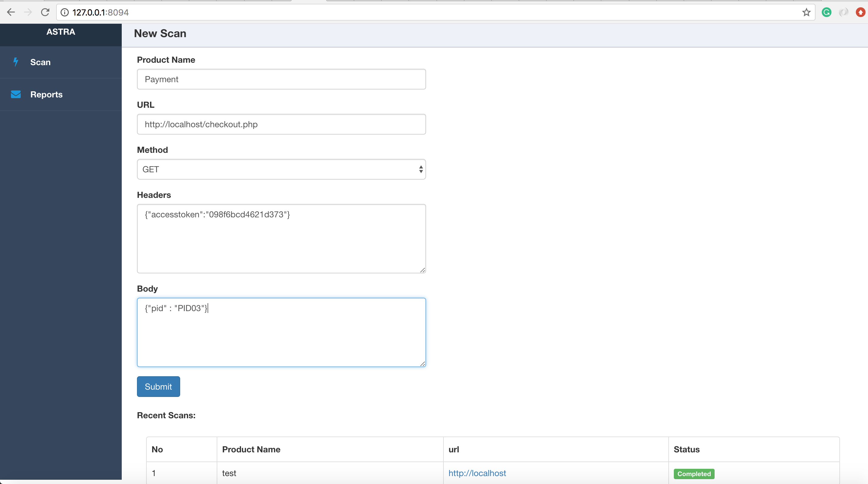Reload the page with refresh icon
The image size is (868, 484).
(45, 12)
